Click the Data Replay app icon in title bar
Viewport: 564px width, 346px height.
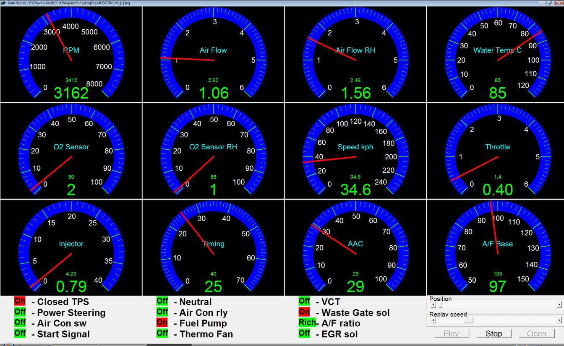[x=3, y=3]
